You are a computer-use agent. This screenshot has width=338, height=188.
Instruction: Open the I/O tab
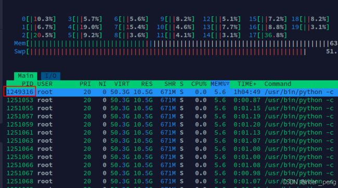50,76
